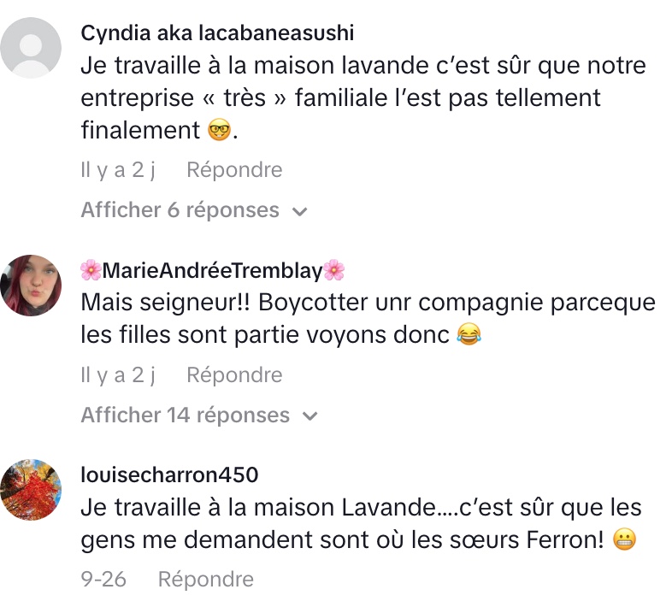This screenshot has width=672, height=607.
Task: Open MarieAndréeTremblay's profile picture
Action: 32,285
